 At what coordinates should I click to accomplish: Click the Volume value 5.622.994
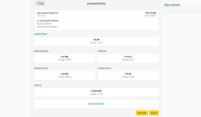click(x=96, y=91)
